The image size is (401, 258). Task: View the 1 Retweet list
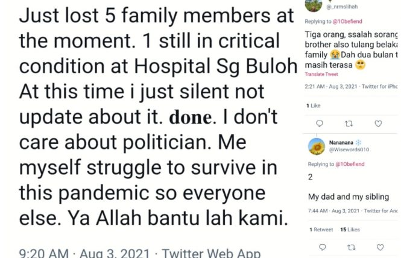[321, 230]
